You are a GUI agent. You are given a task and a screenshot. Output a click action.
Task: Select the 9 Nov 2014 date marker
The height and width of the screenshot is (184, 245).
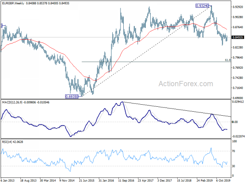(67, 180)
